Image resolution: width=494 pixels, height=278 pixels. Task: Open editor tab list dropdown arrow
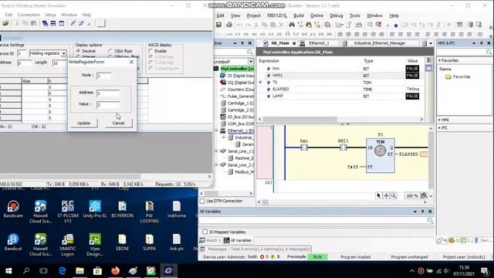pos(431,43)
